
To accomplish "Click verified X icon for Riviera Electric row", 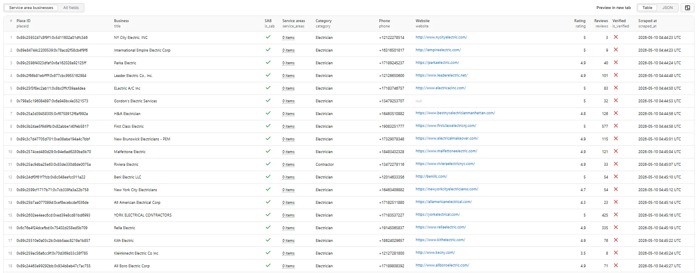I will click(615, 164).
